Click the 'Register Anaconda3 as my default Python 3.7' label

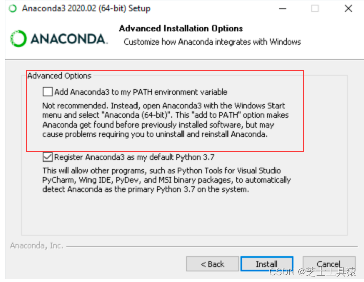[134, 157]
